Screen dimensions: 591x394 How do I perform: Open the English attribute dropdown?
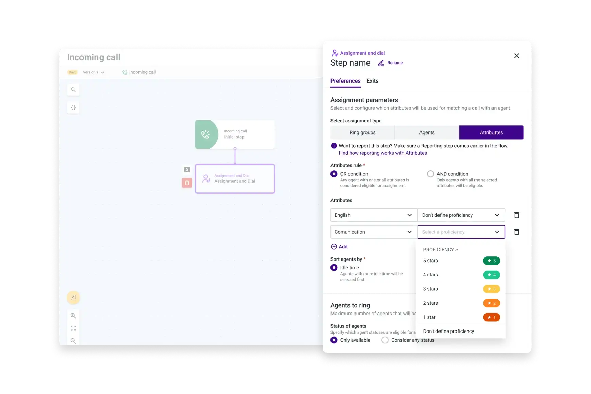(x=373, y=215)
